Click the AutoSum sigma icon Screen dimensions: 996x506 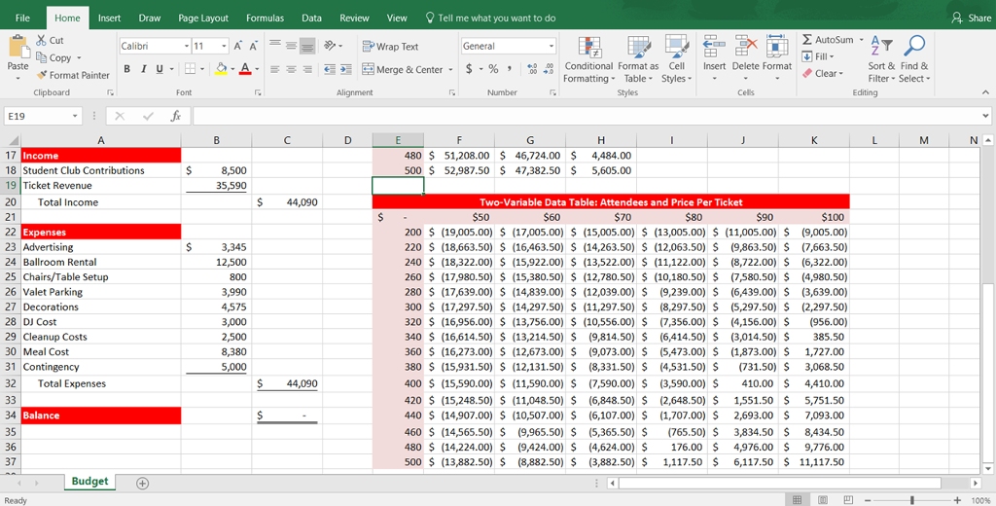tap(807, 40)
